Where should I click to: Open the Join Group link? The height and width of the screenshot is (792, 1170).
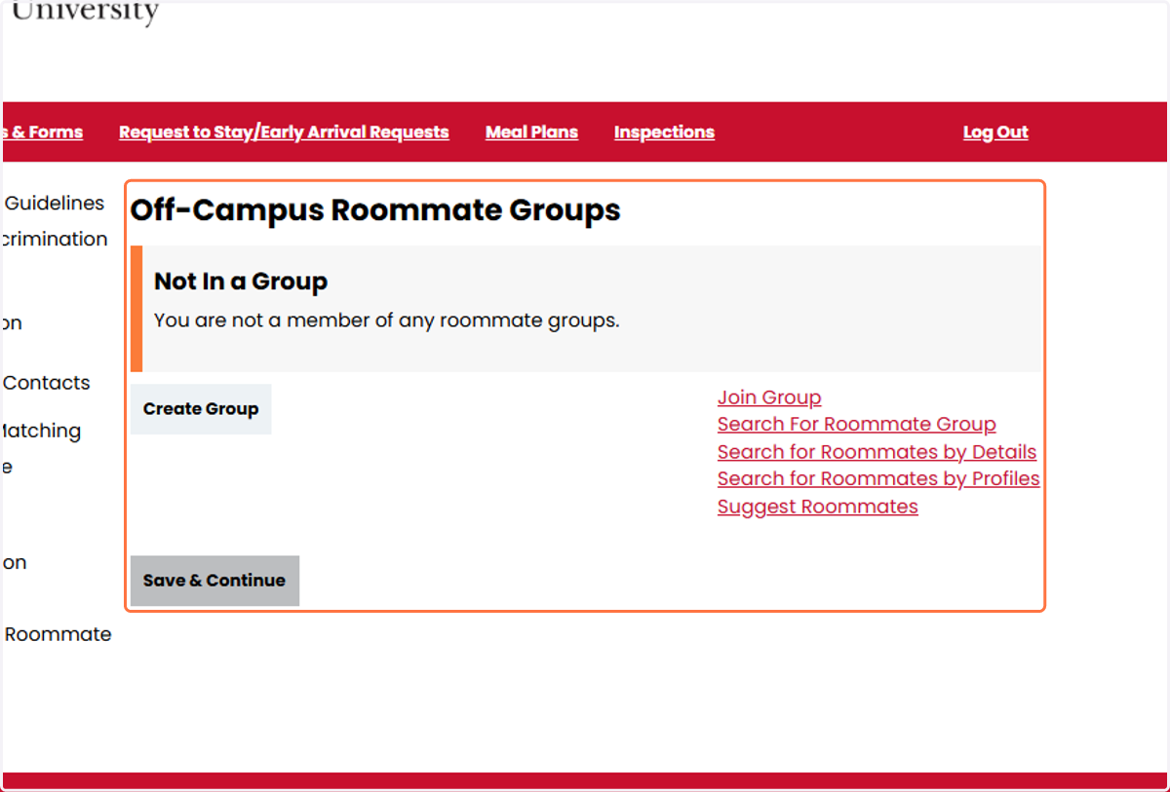click(769, 397)
